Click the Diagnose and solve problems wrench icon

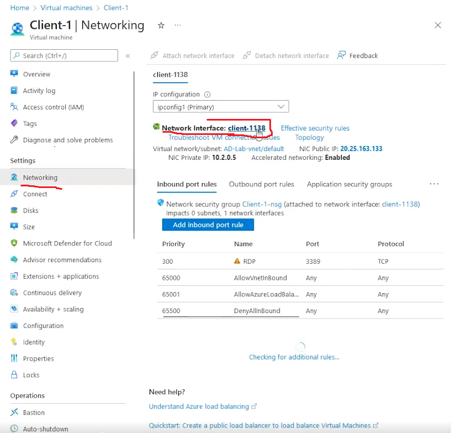pos(14,139)
